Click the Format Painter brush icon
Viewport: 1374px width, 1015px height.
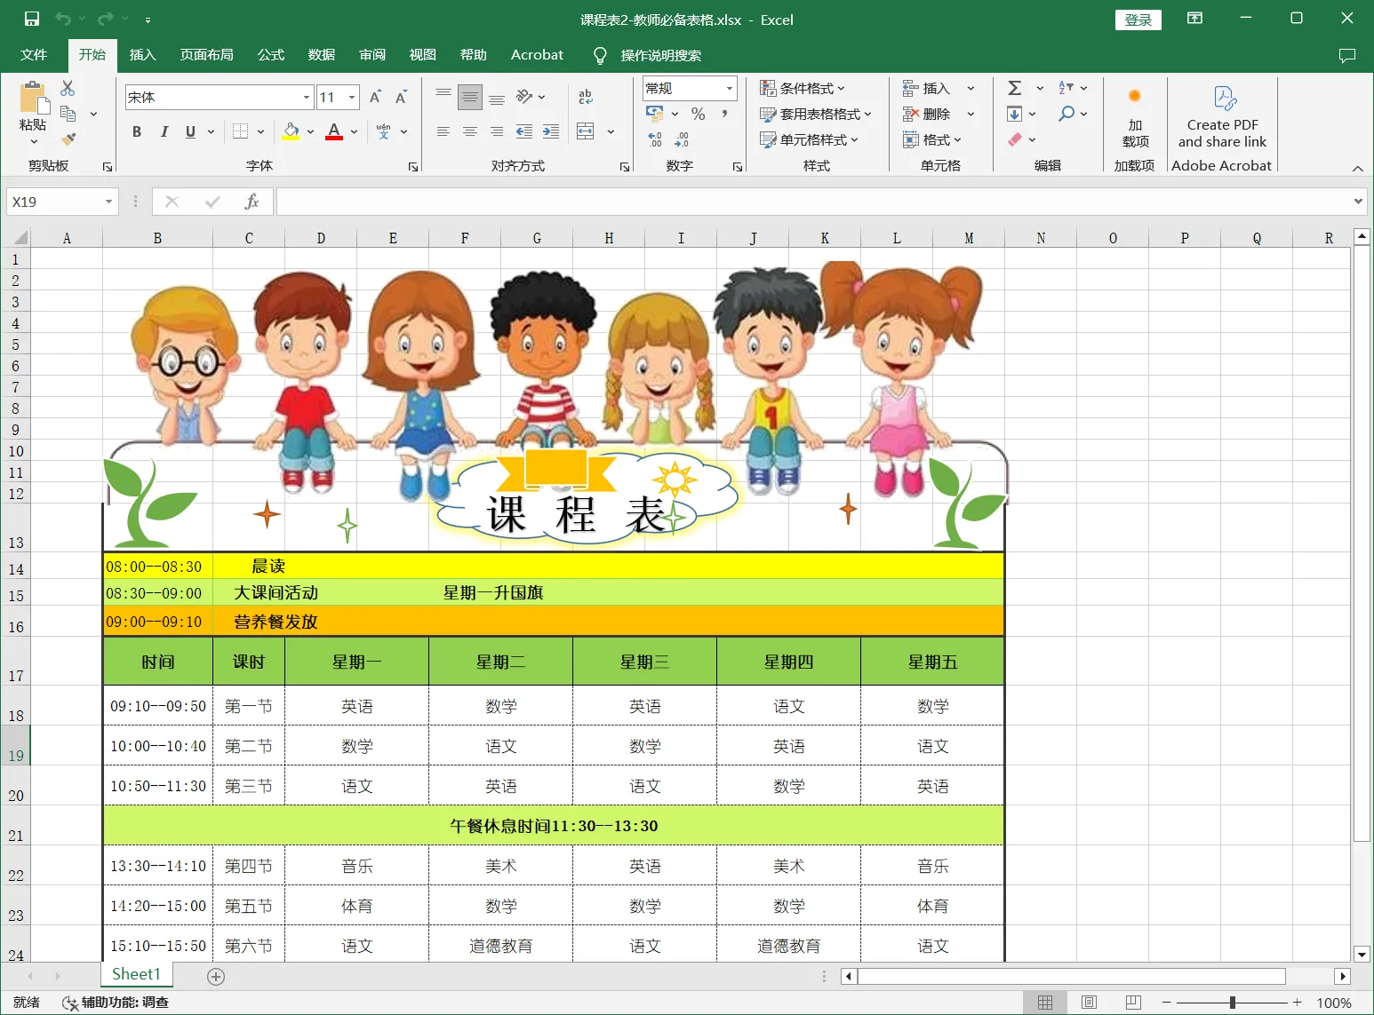click(68, 139)
